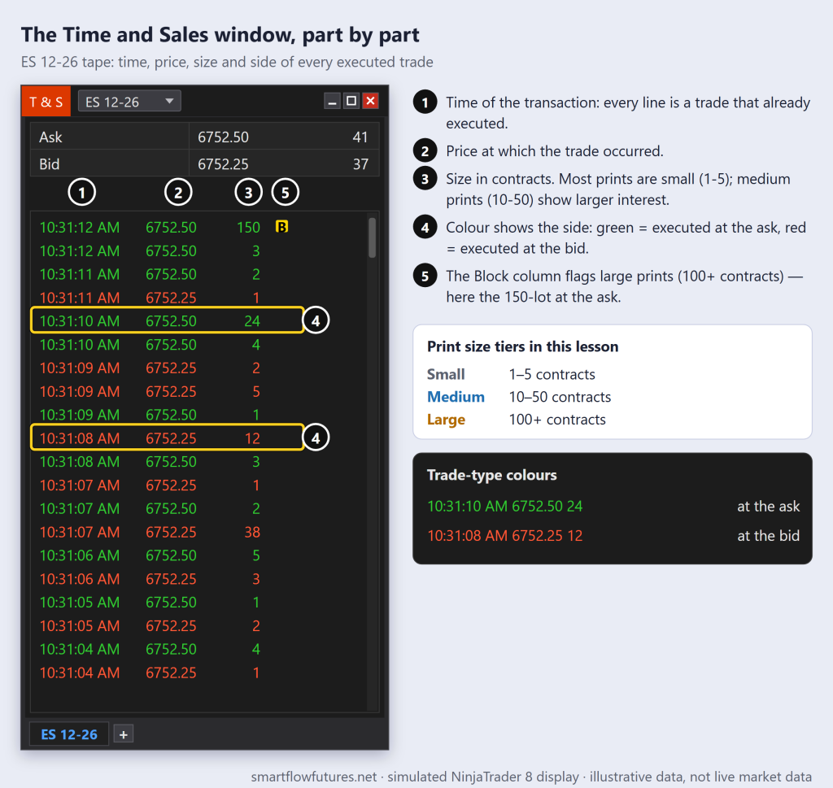This screenshot has width=833, height=788.
Task: Select the highlighted 10:31:10 AM 24-lot row
Action: coord(168,320)
